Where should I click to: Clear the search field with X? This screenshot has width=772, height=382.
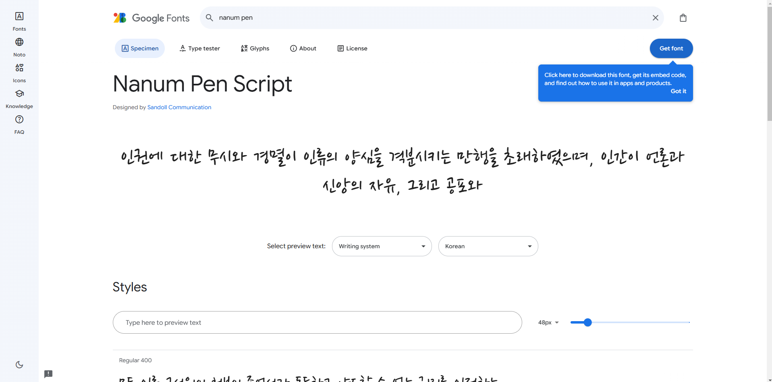point(656,18)
